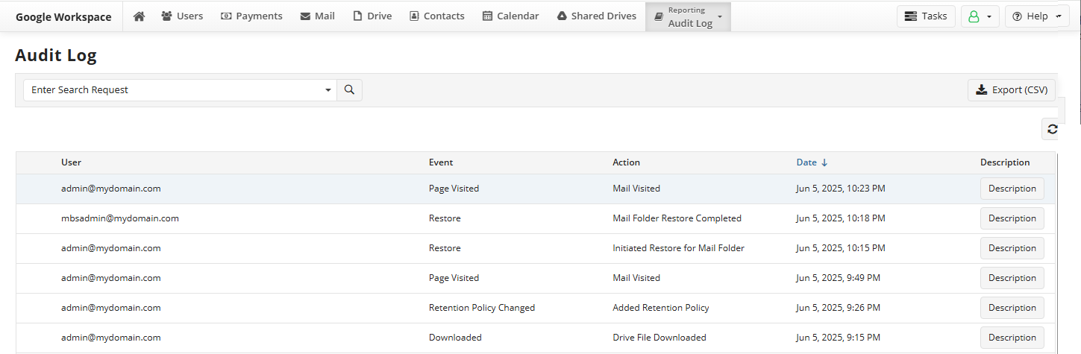Refresh the audit log list
The image size is (1081, 354).
click(1052, 129)
